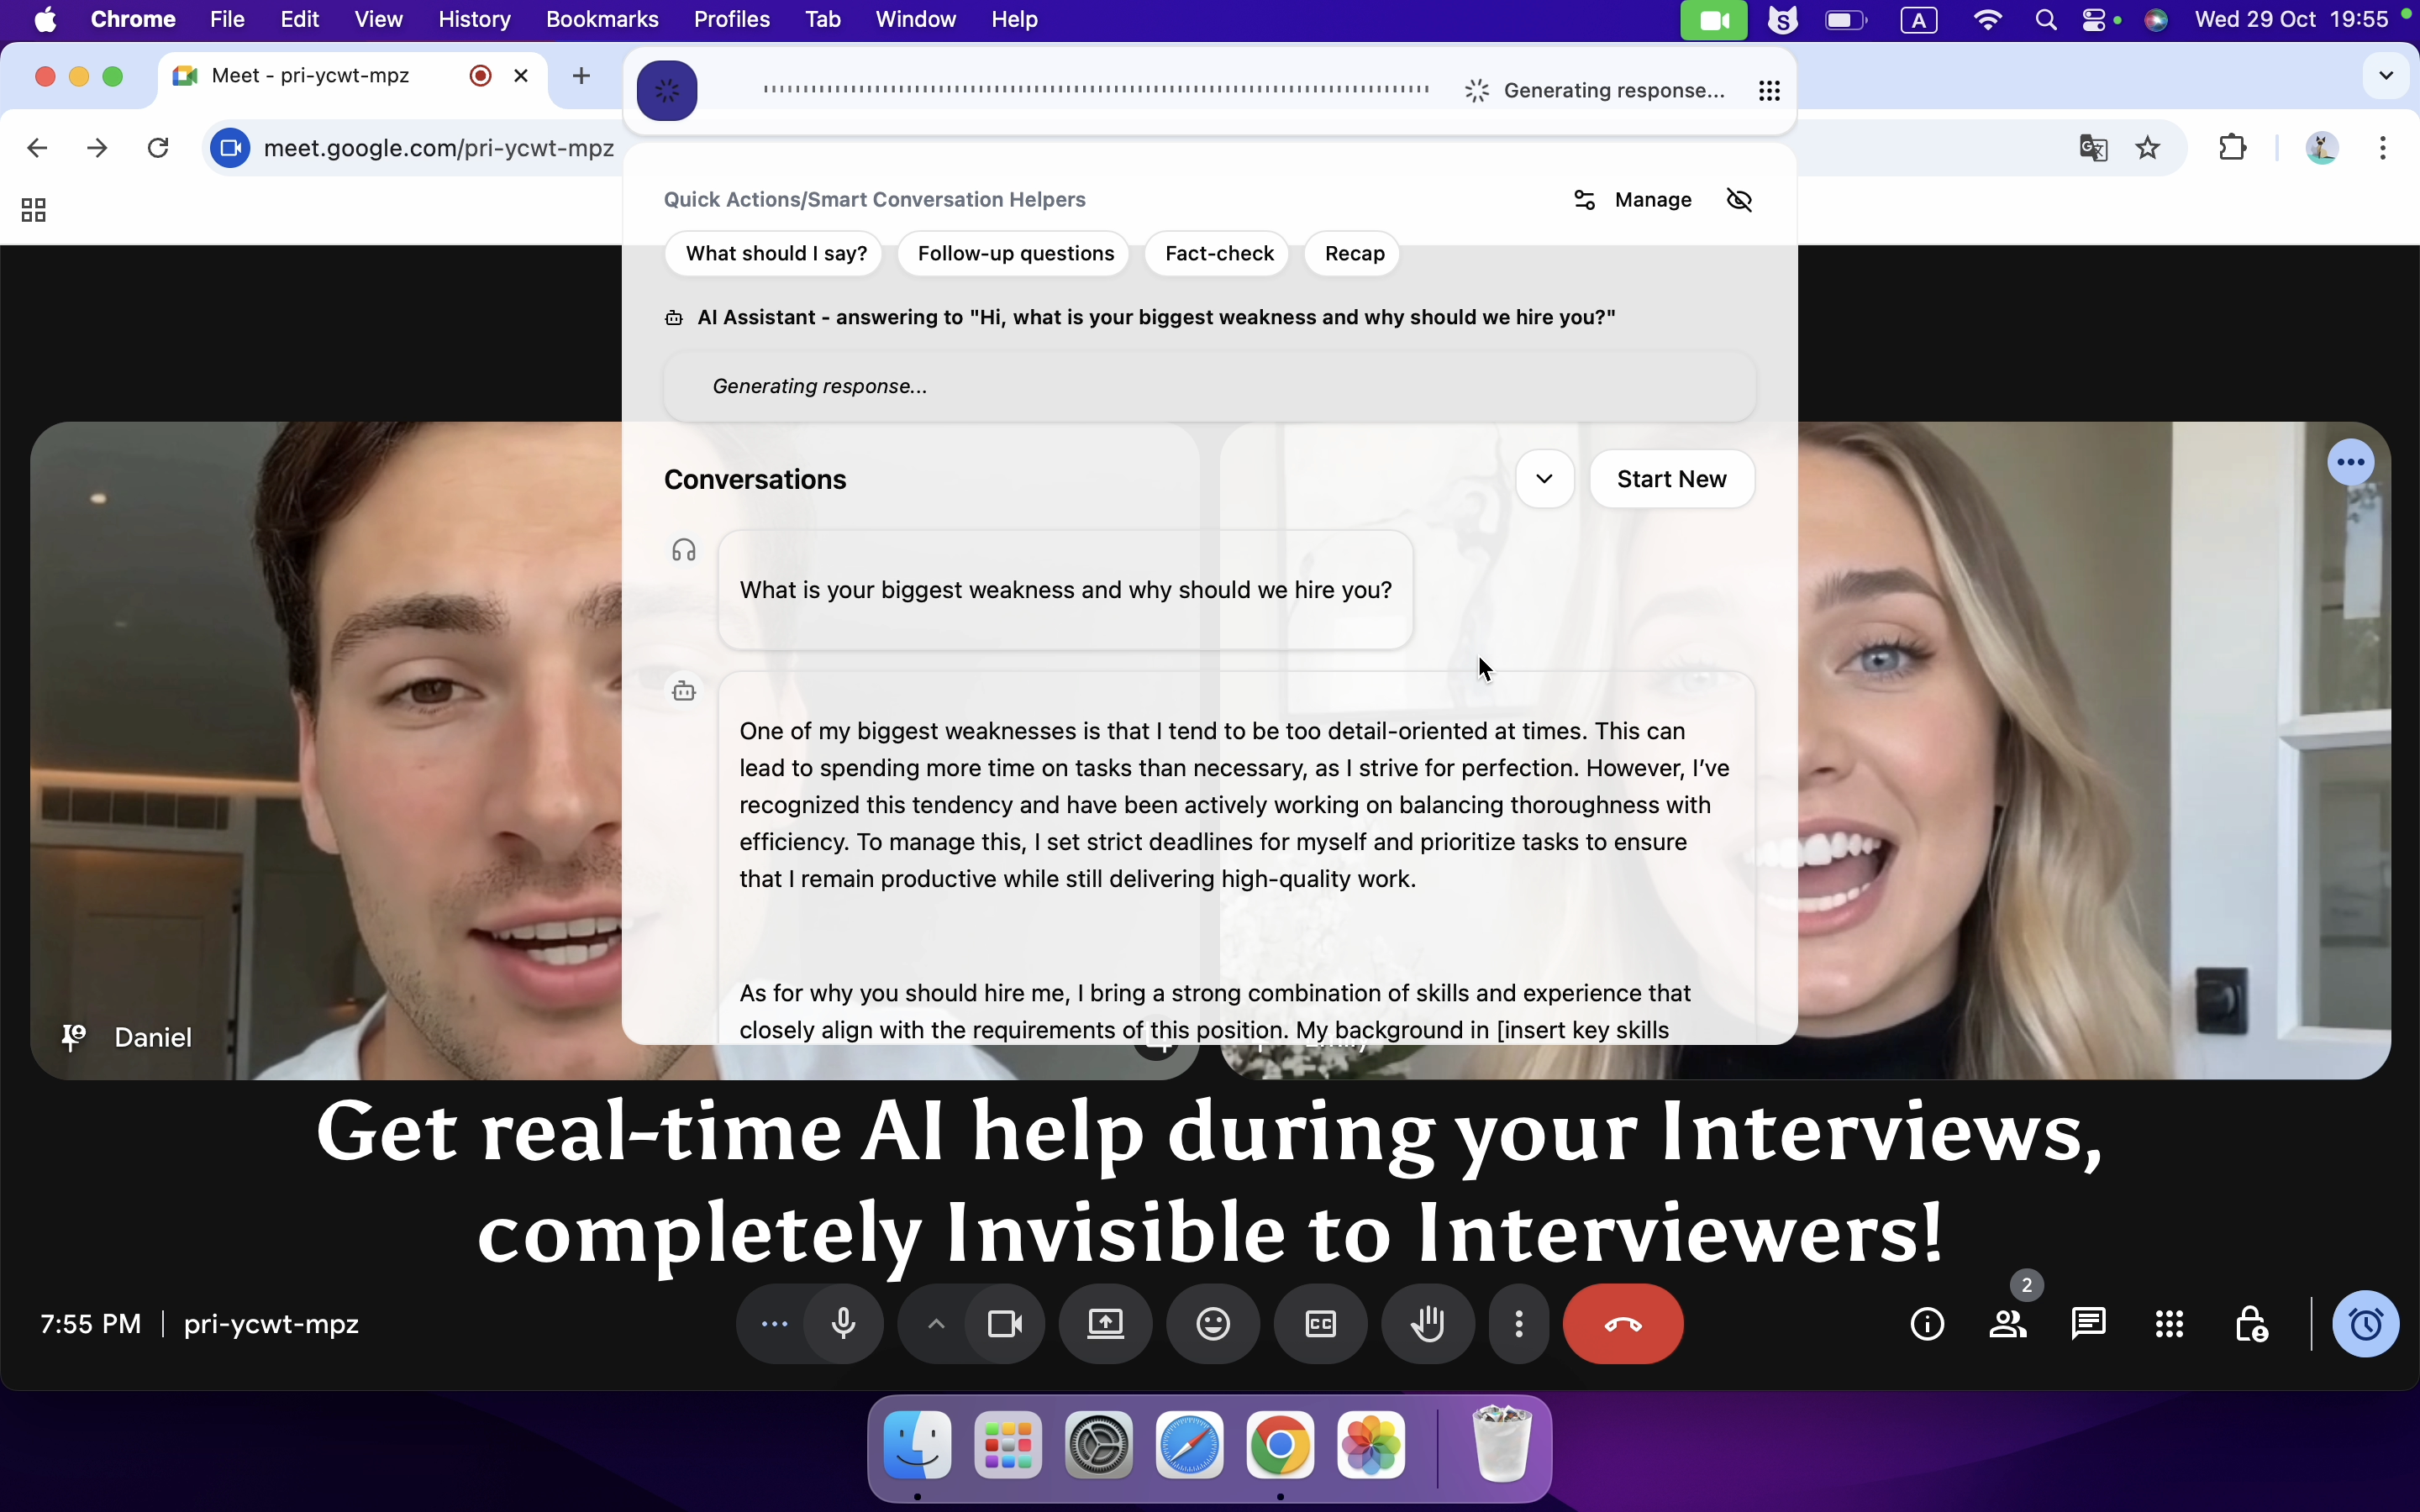
Task: Mute the microphone in Google Meet
Action: pos(843,1323)
